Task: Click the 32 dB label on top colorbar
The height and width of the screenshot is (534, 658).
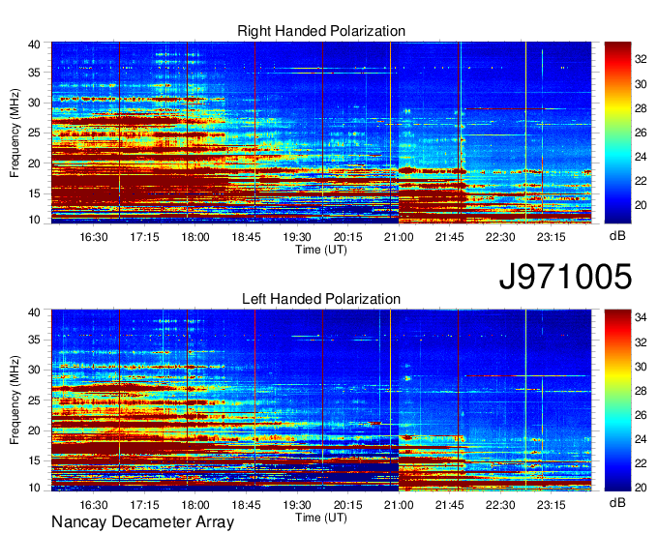Action: [641, 60]
